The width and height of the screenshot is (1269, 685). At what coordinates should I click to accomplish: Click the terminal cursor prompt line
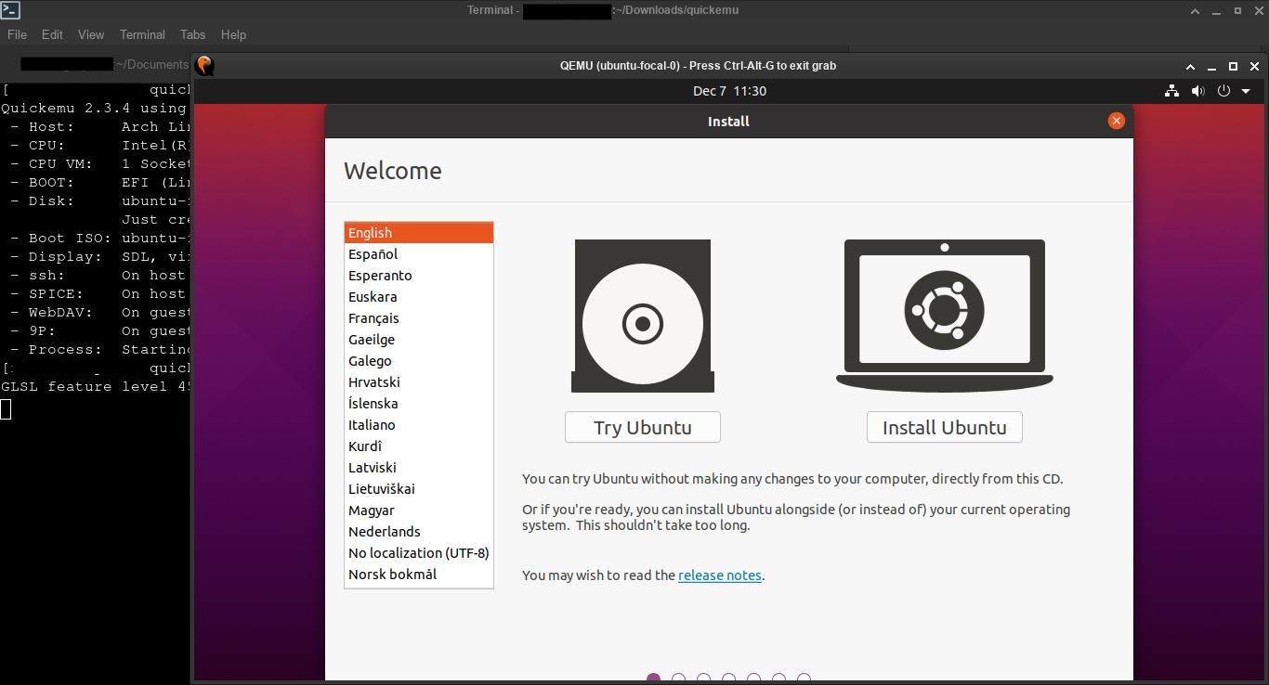[x=6, y=408]
